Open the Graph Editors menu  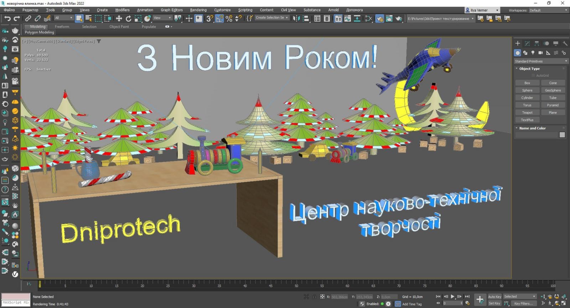click(x=171, y=10)
